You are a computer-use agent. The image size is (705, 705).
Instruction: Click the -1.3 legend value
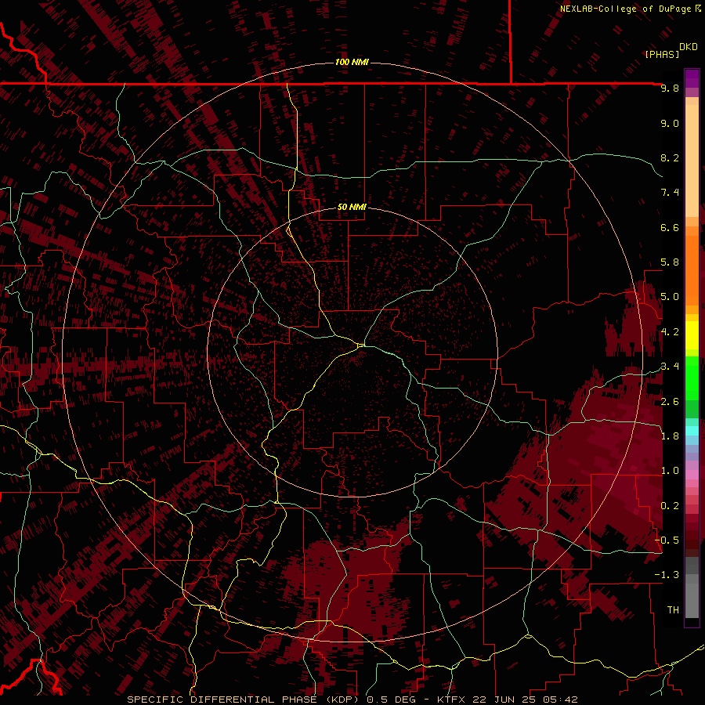coord(667,575)
